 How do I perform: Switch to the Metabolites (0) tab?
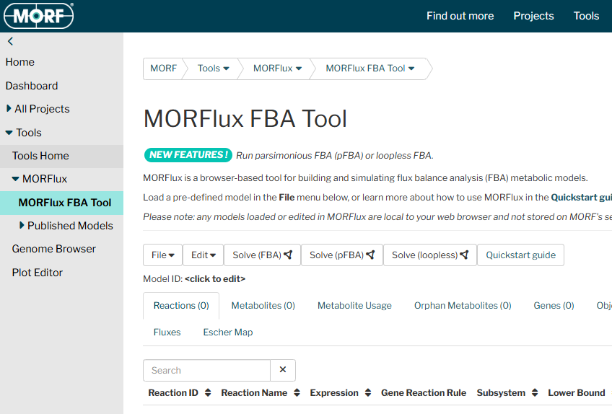263,306
